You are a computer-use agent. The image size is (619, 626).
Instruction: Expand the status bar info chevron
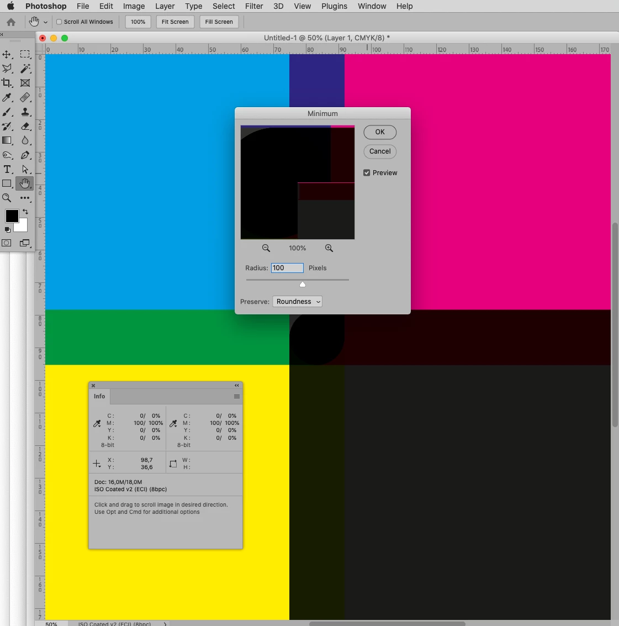pos(165,624)
